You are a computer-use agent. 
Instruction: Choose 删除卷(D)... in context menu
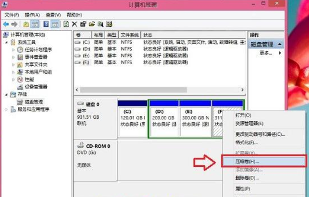click(264, 178)
